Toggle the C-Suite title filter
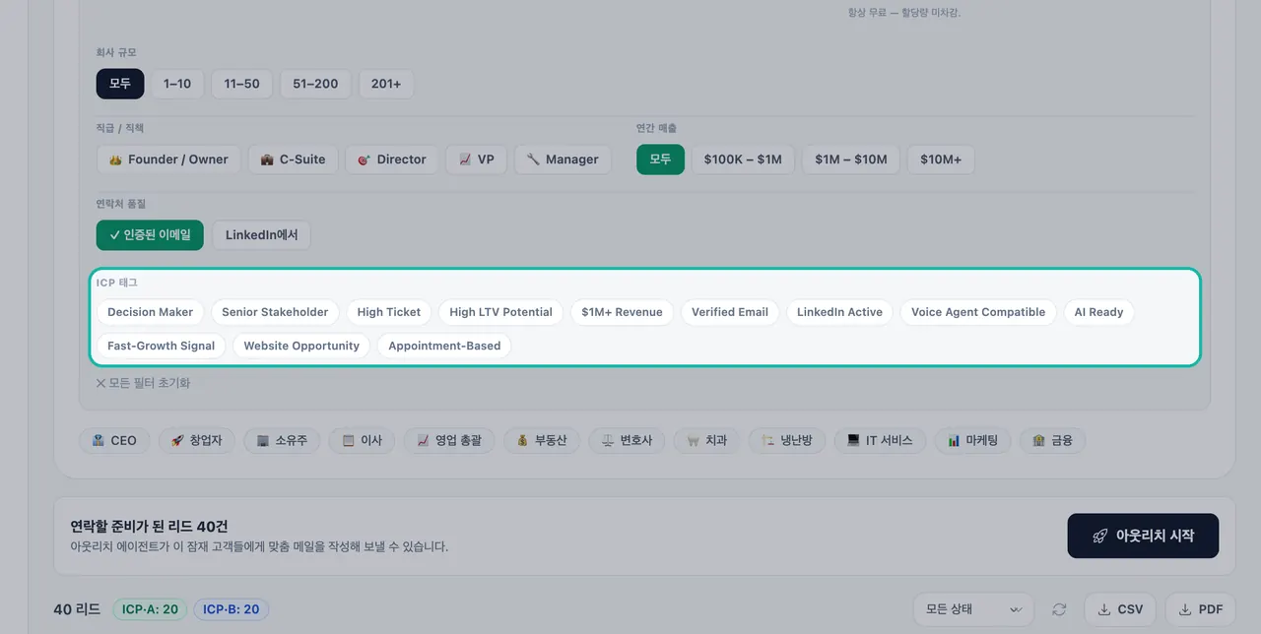 pos(293,159)
